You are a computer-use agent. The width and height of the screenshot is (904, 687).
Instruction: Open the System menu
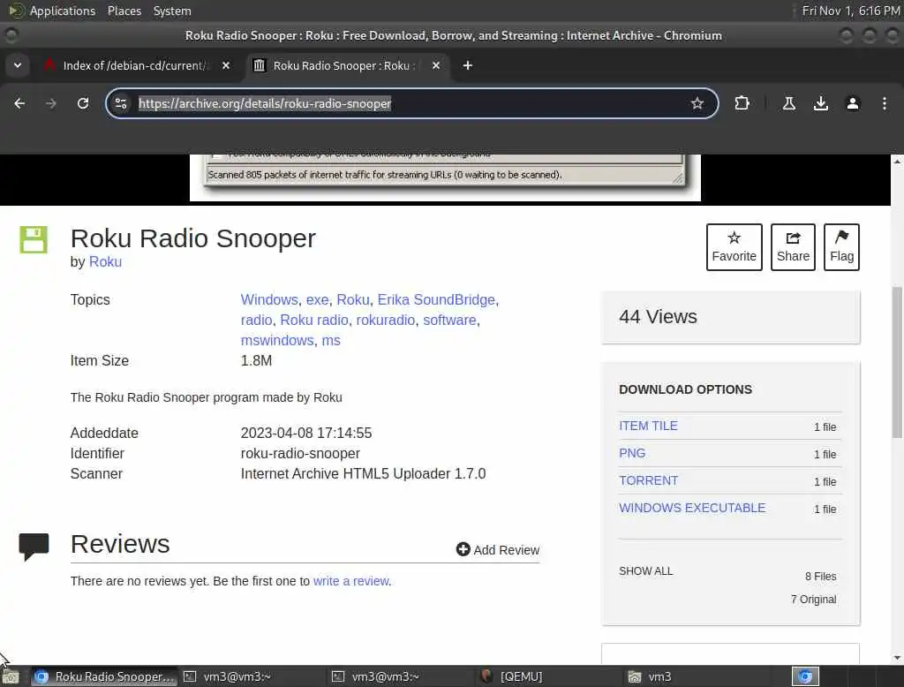click(x=172, y=11)
